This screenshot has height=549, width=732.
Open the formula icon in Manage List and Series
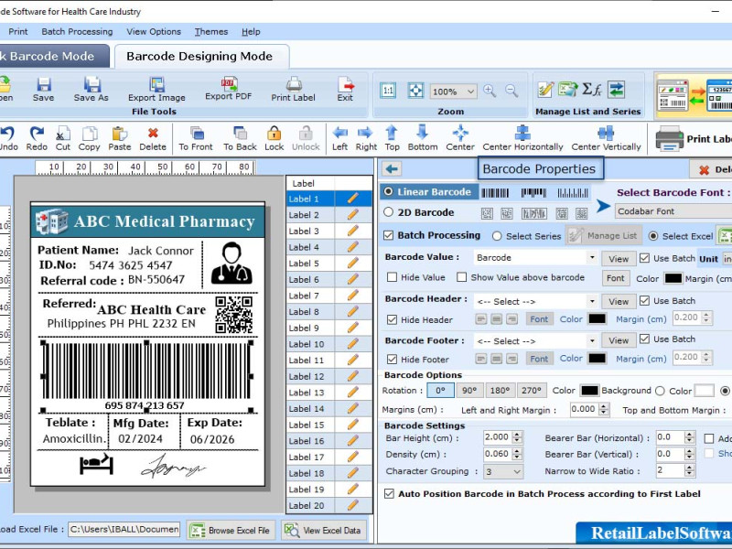tap(591, 89)
